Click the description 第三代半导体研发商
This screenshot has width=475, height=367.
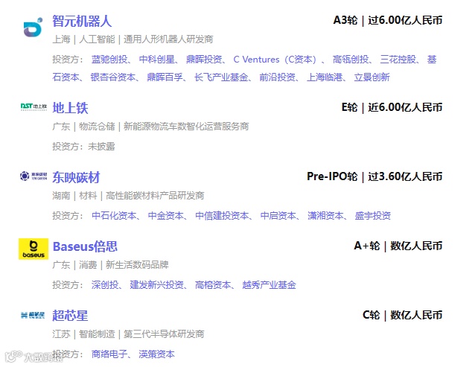click(164, 334)
